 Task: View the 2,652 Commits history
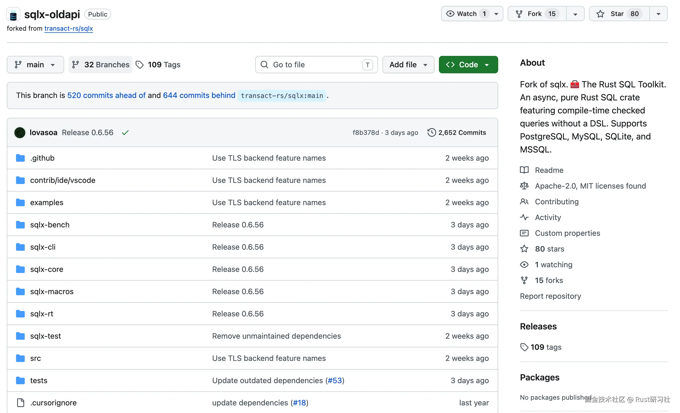click(x=457, y=132)
